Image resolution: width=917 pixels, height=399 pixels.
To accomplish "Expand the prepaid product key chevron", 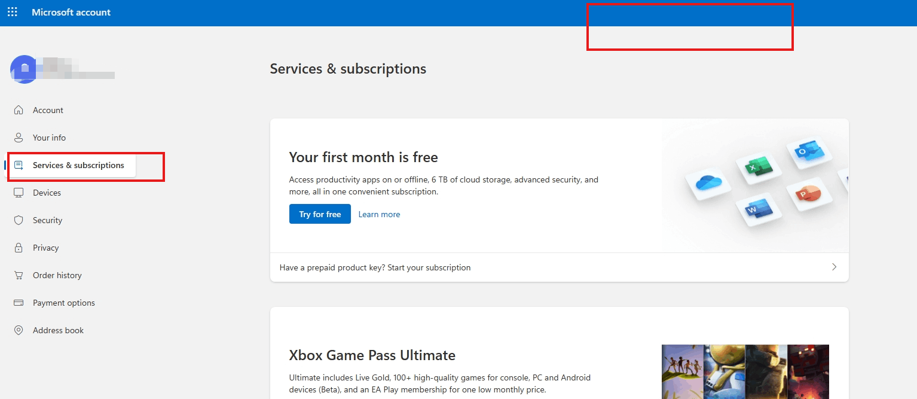I will [834, 267].
